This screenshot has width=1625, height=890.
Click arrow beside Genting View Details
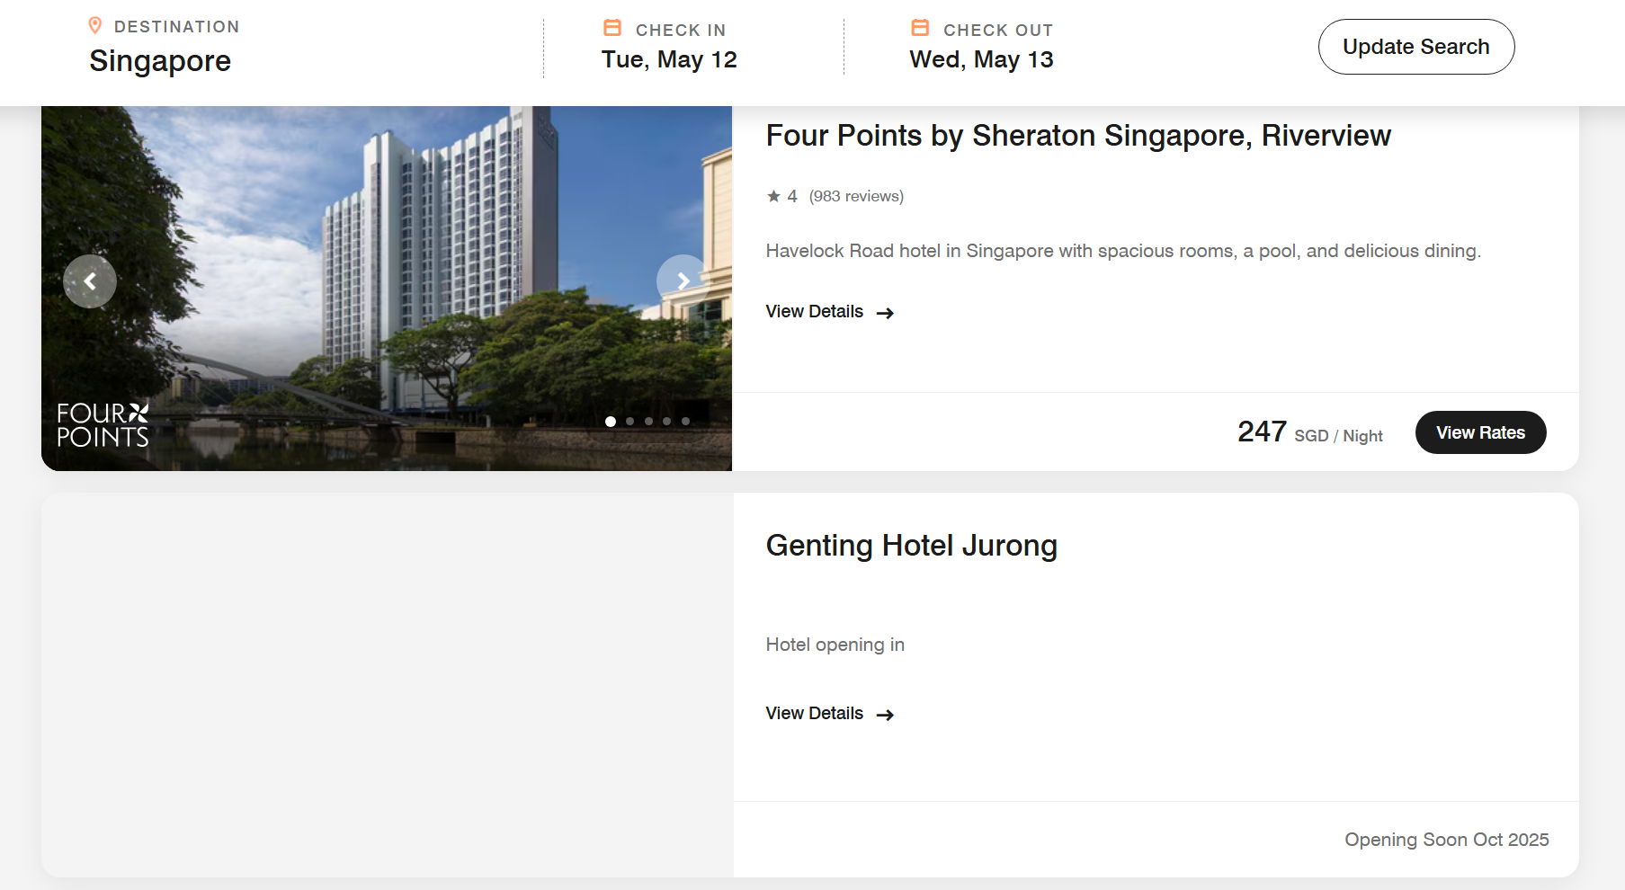click(x=886, y=715)
